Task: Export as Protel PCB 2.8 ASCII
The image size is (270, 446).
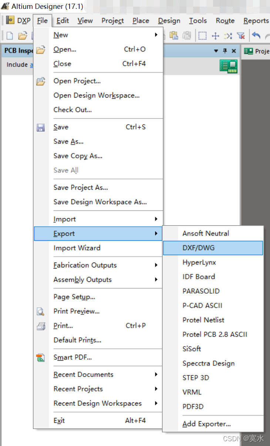Action: [x=213, y=335]
